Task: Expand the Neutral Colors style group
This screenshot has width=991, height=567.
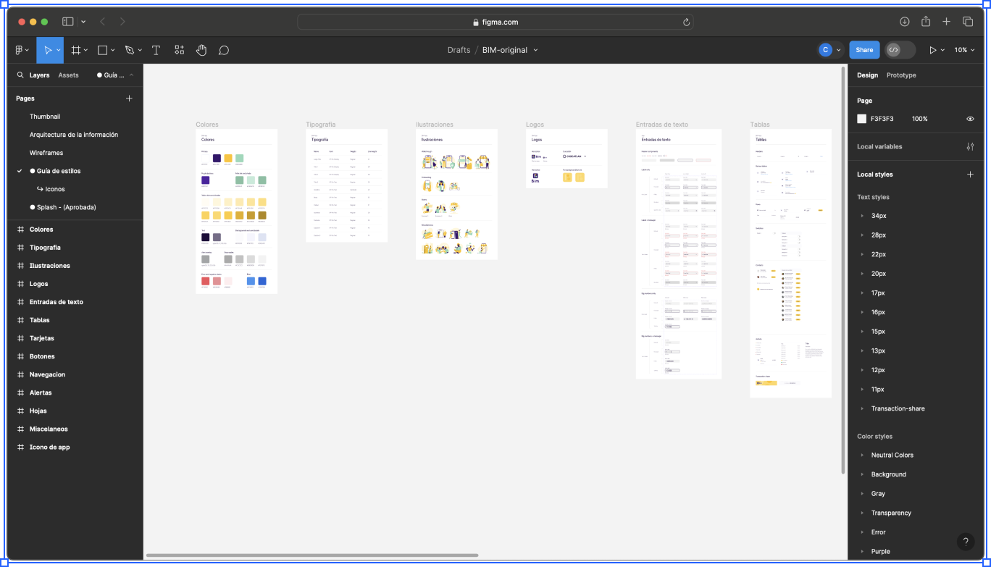Action: tap(862, 455)
